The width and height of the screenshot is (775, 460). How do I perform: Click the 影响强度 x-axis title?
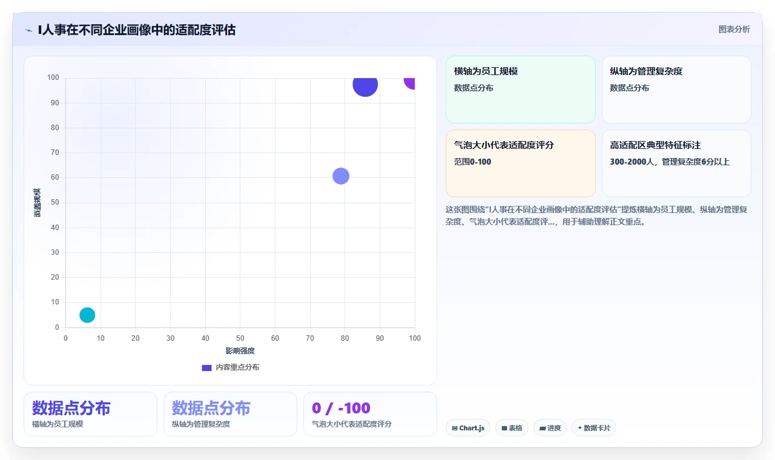[240, 351]
